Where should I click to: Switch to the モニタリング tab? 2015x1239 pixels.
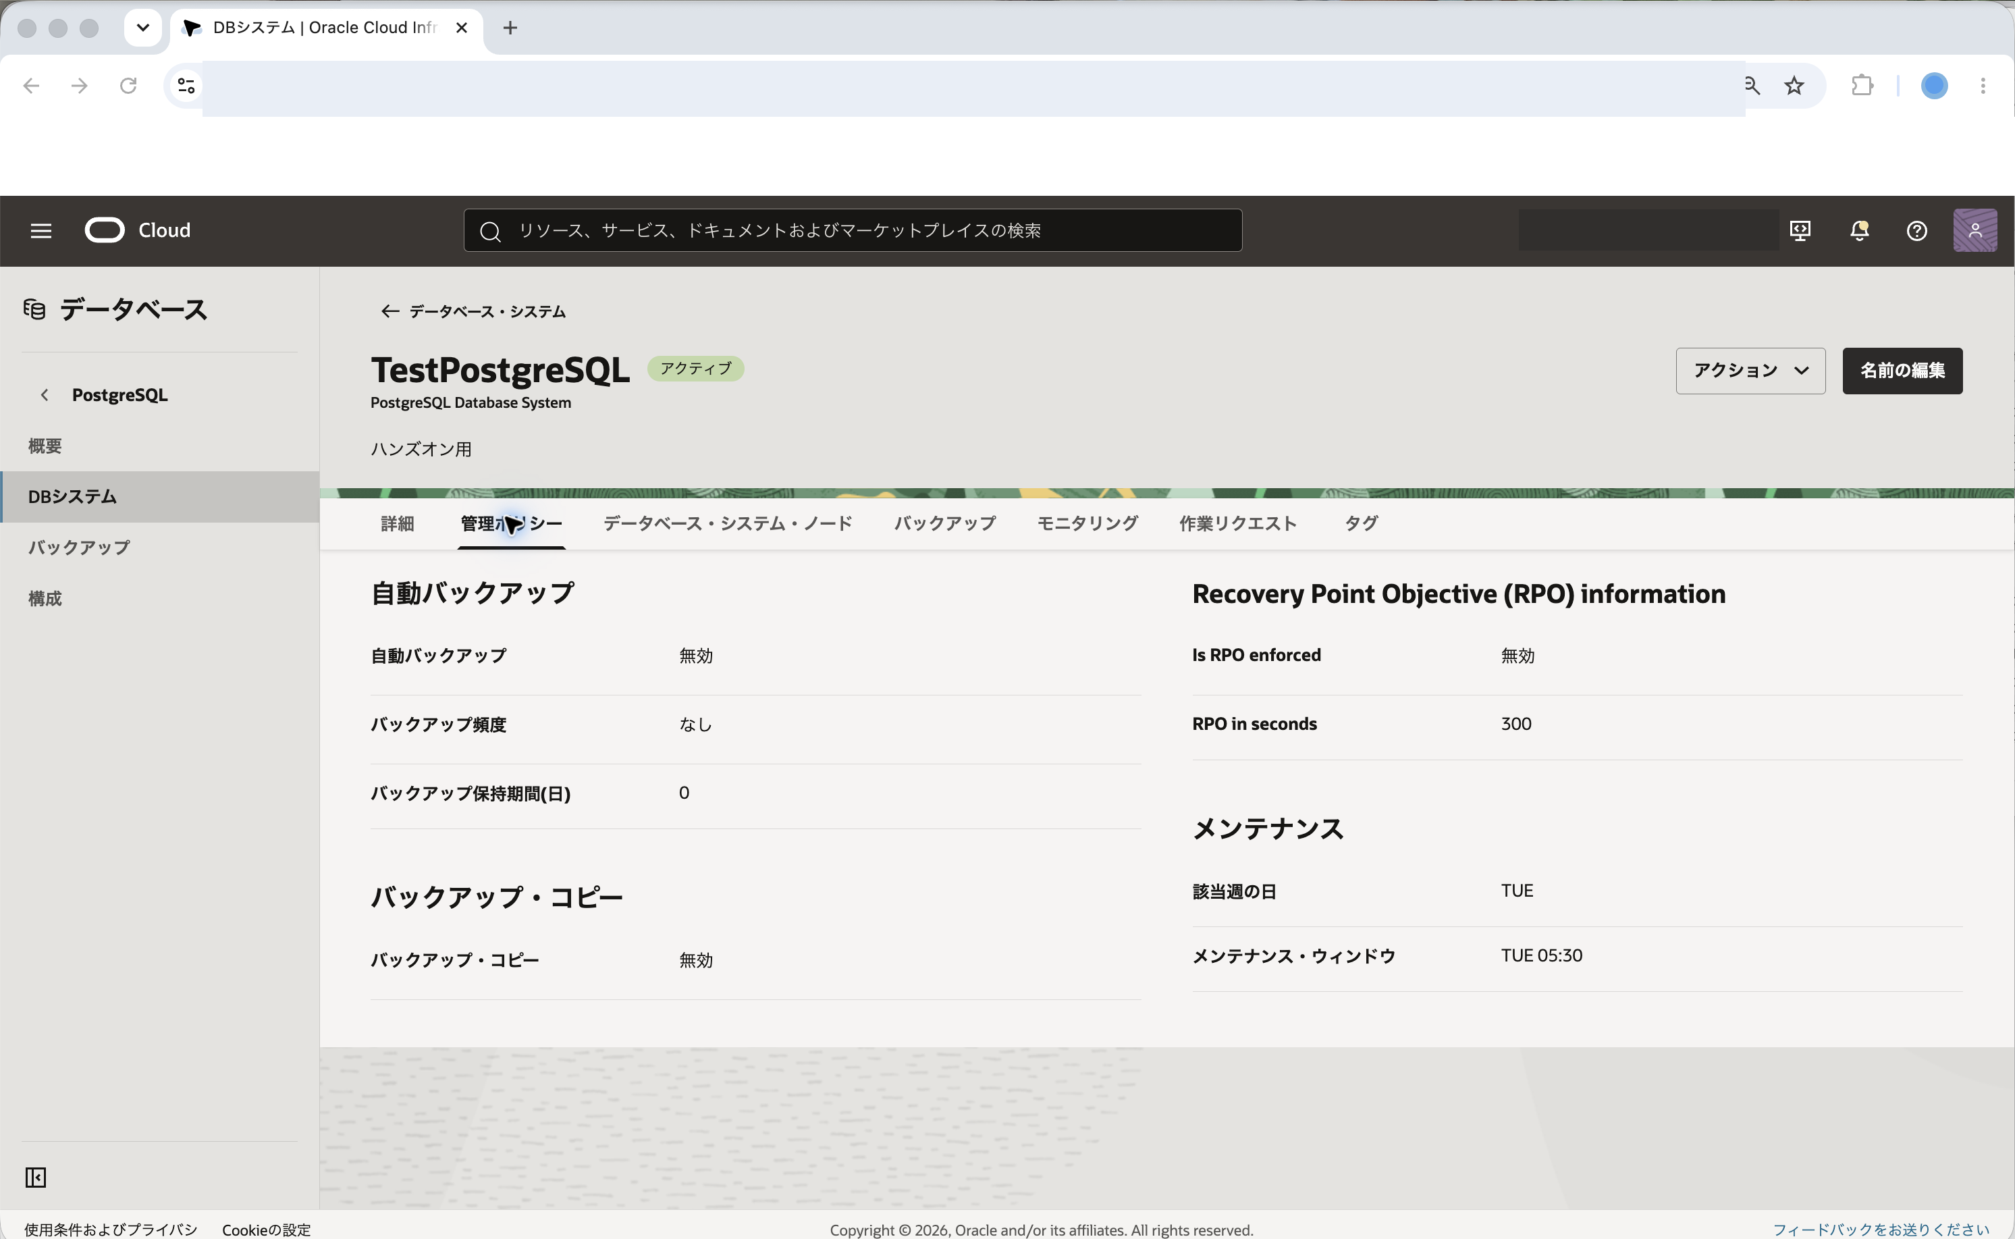click(x=1087, y=524)
